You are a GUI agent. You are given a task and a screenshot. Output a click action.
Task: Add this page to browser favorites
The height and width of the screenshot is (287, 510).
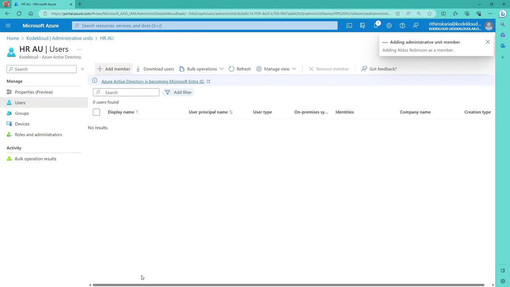pos(430,14)
